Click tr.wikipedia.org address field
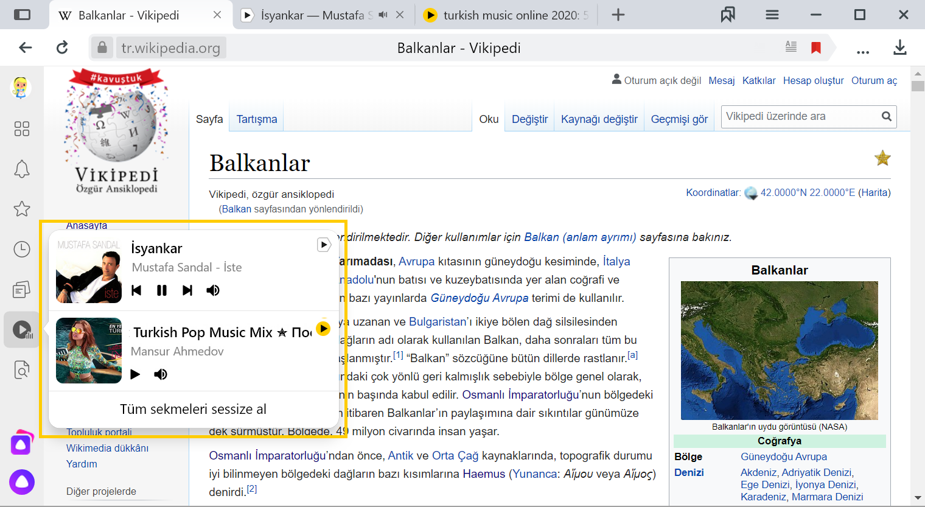The height and width of the screenshot is (507, 925). [171, 48]
